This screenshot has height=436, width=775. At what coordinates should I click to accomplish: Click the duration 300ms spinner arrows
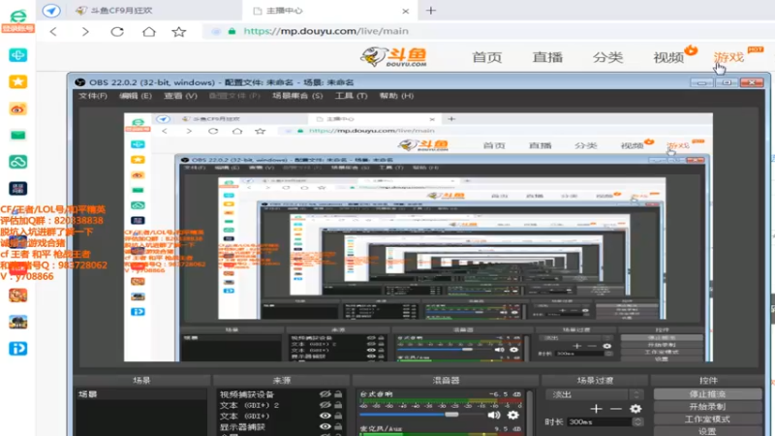pos(637,421)
